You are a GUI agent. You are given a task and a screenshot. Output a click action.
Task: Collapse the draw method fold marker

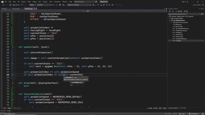tap(13, 83)
